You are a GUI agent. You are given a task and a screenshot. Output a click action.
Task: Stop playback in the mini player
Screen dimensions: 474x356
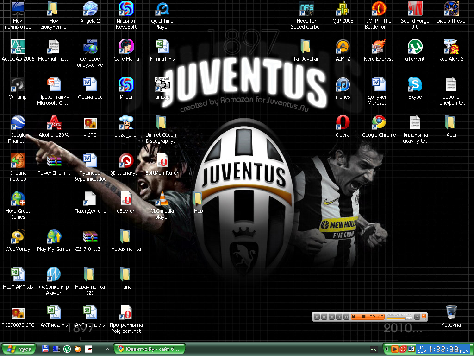pos(331,317)
